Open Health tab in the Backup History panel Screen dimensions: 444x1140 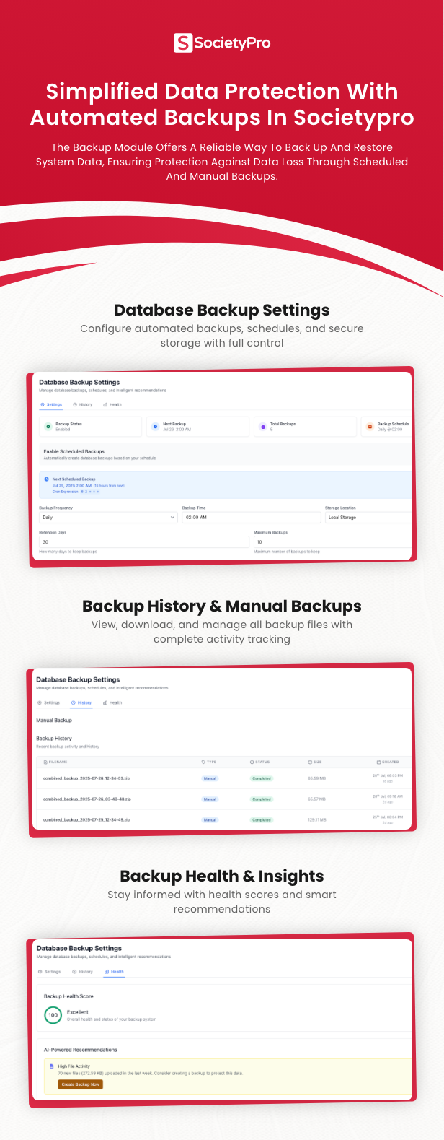click(112, 702)
